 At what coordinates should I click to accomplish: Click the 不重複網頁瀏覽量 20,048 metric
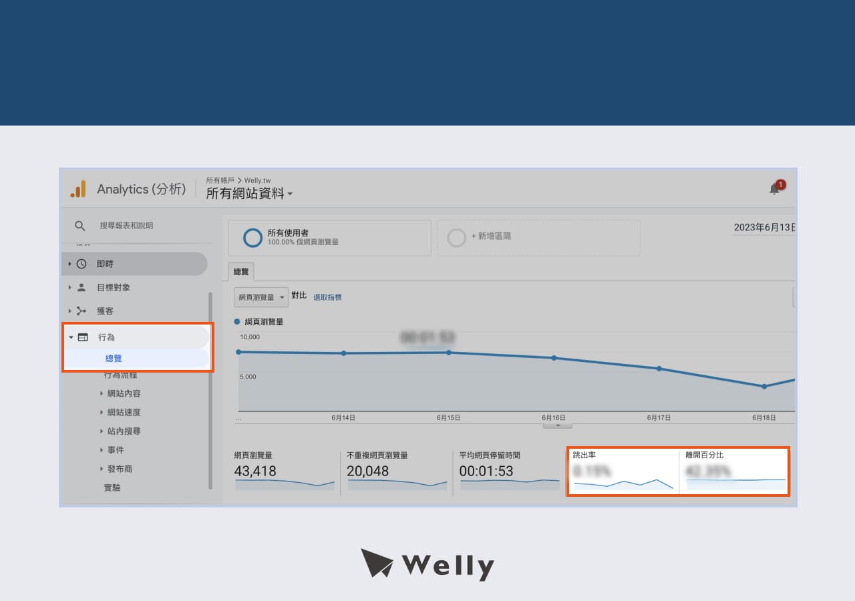click(x=397, y=471)
